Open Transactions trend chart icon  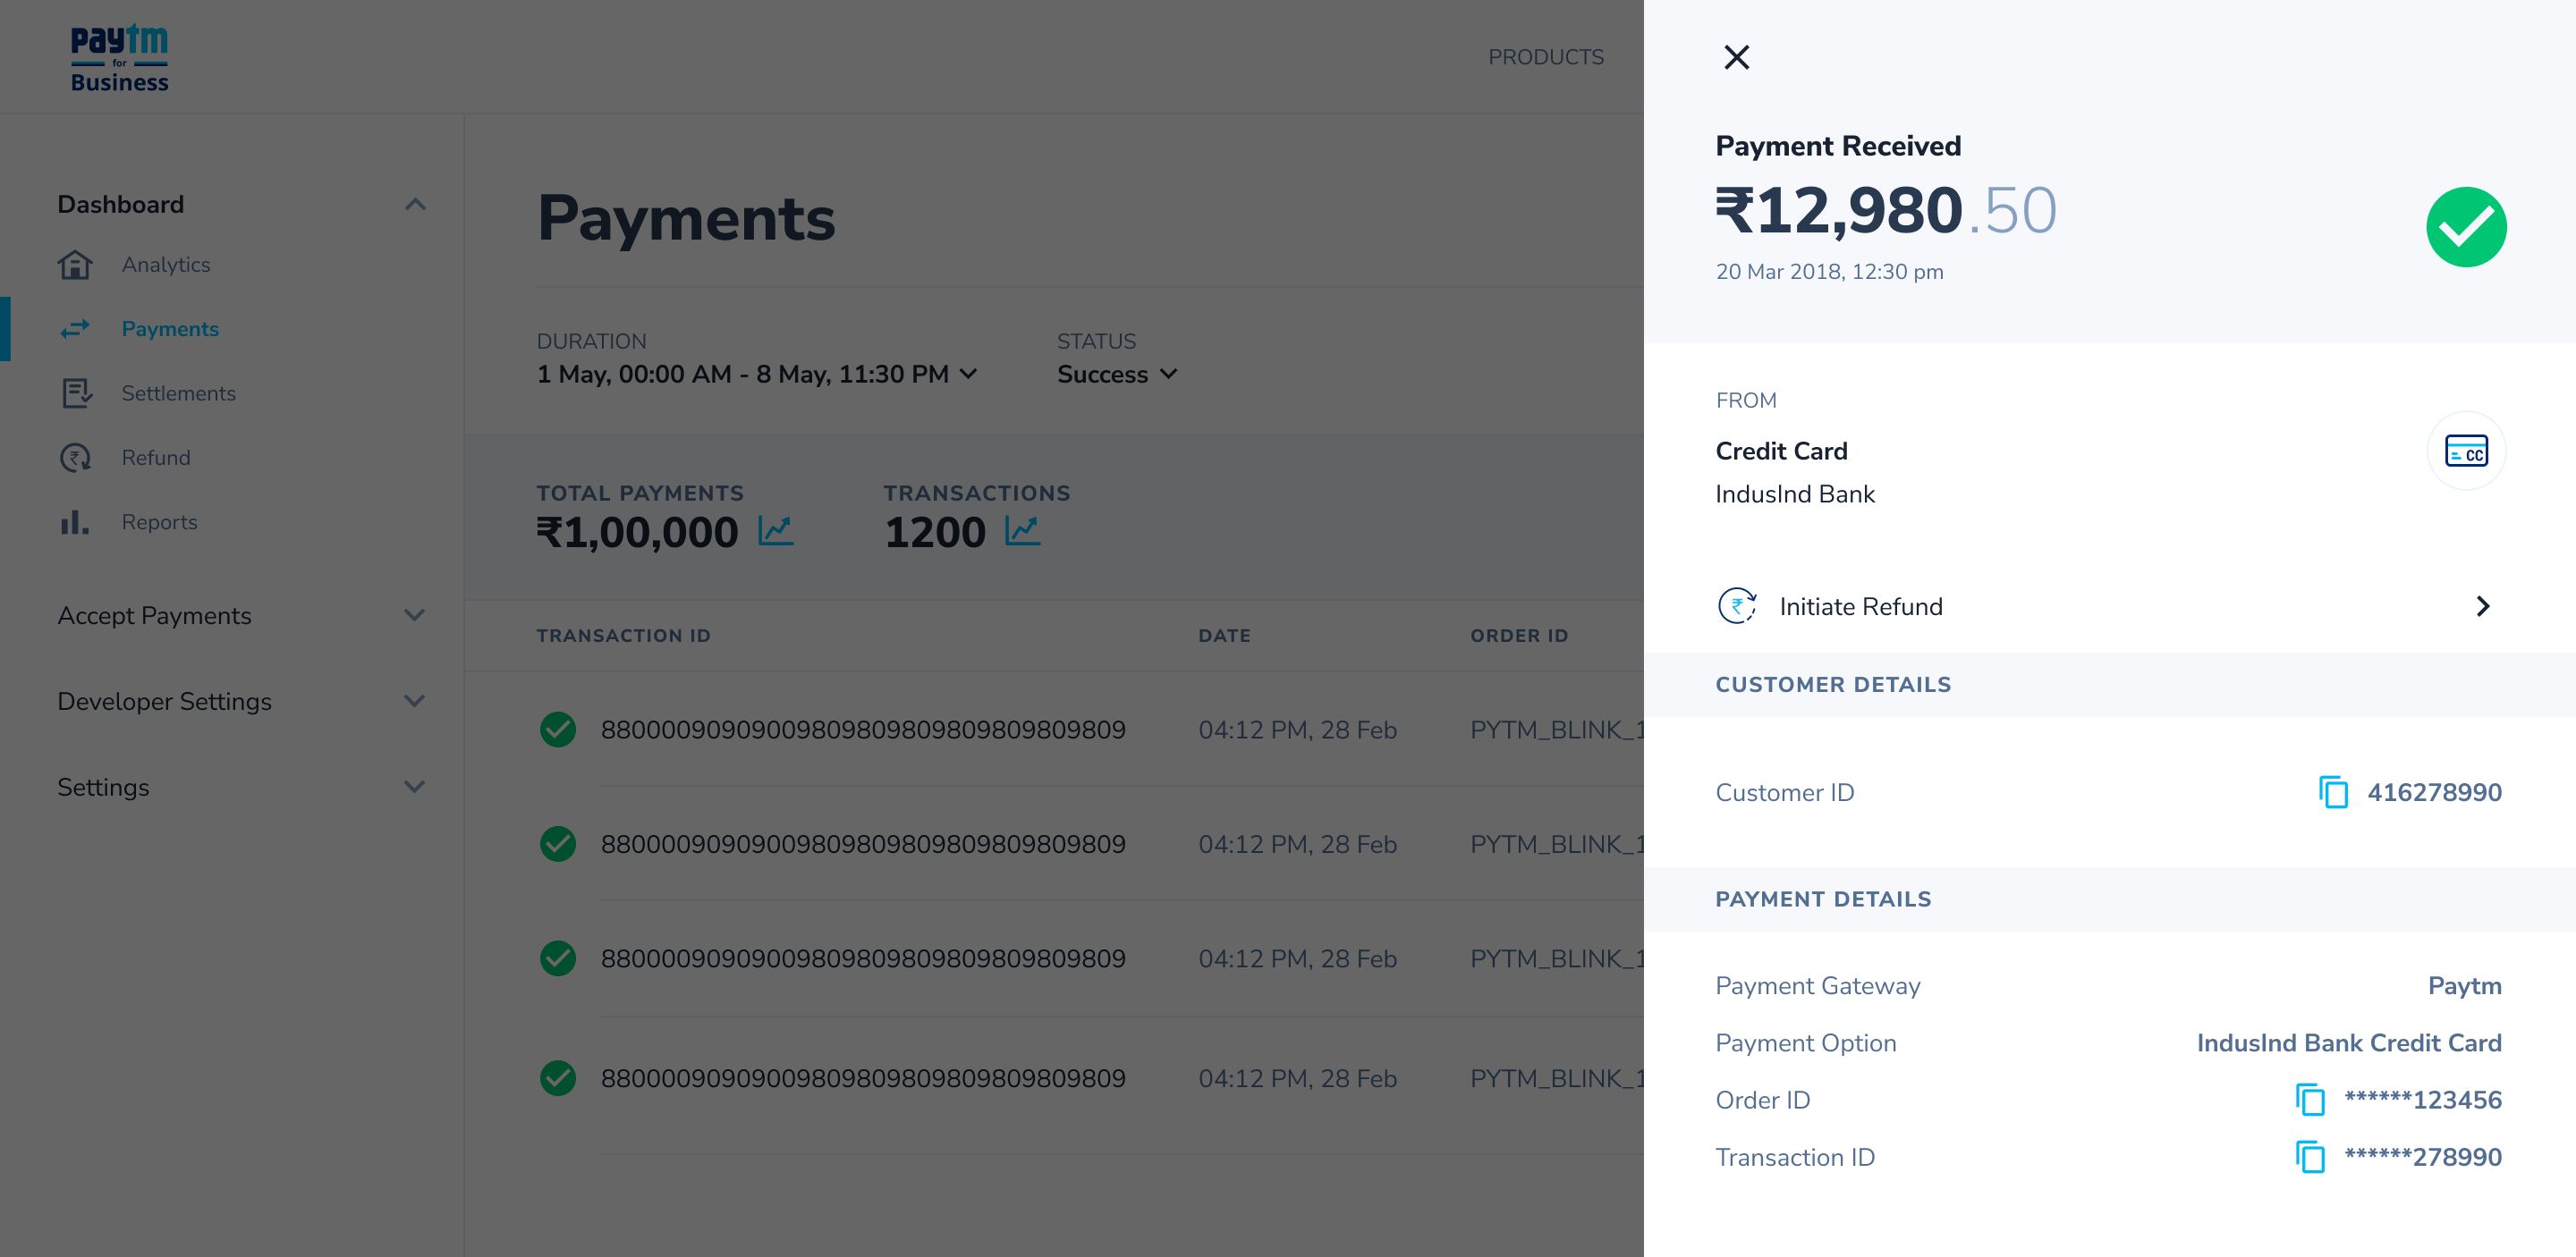1022,530
